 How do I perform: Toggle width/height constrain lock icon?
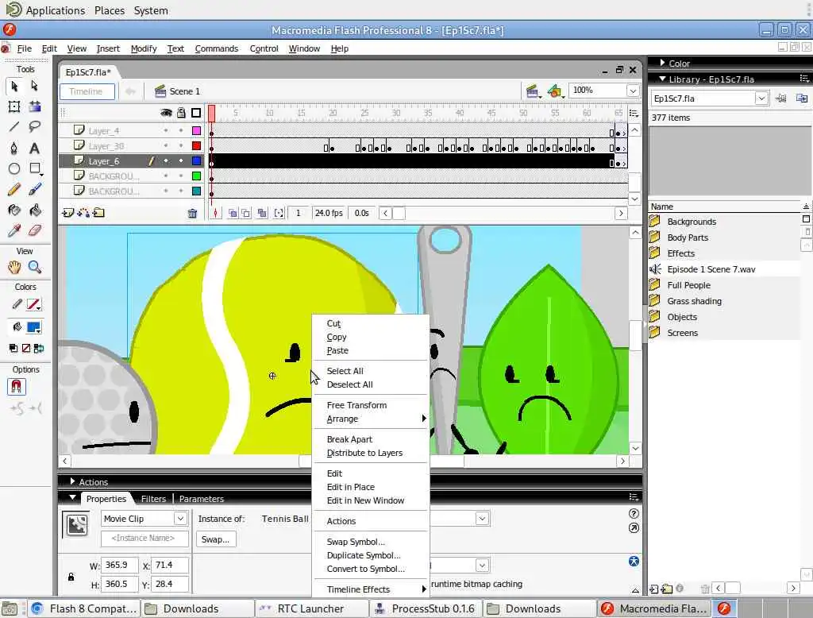(71, 577)
